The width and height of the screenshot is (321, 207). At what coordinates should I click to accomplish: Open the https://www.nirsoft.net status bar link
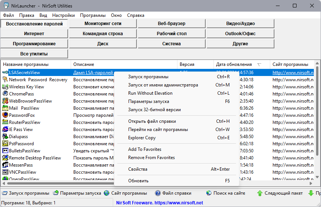click(x=179, y=203)
